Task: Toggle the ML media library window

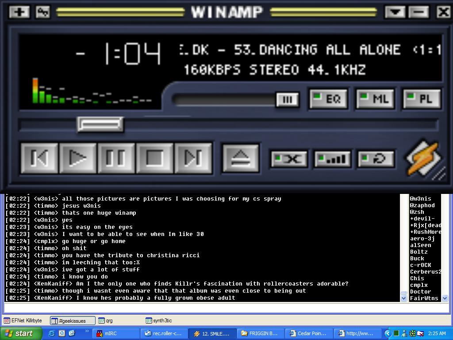Action: 375,99
